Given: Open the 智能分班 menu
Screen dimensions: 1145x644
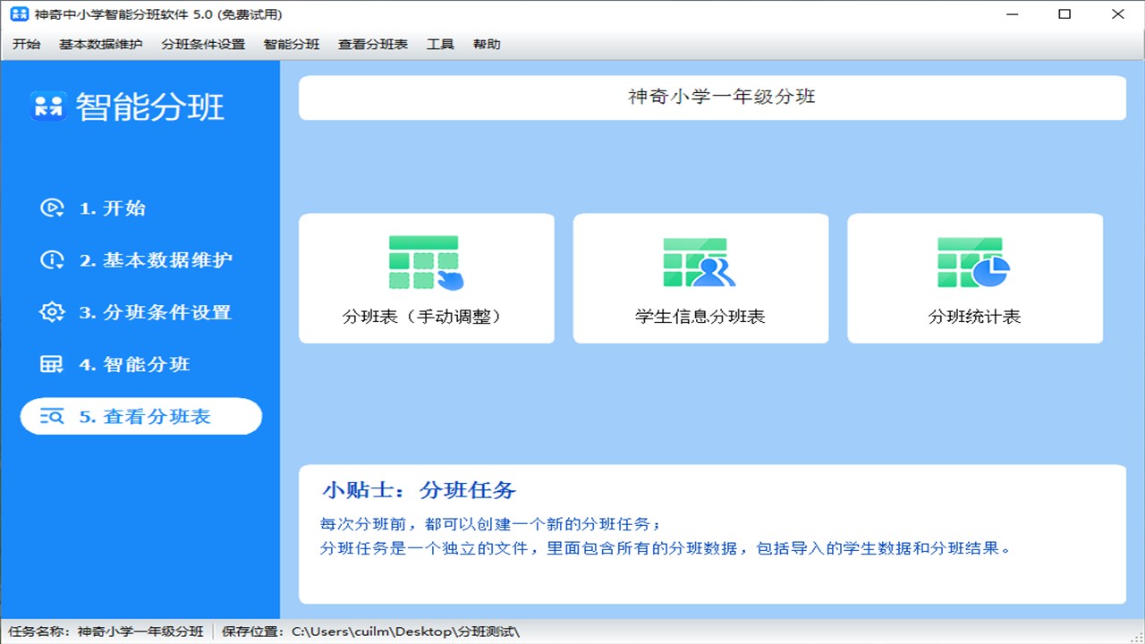Looking at the screenshot, I should 289,43.
